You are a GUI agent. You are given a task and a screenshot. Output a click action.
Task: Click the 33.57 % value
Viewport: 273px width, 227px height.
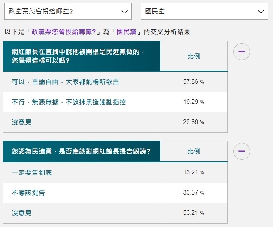(194, 192)
